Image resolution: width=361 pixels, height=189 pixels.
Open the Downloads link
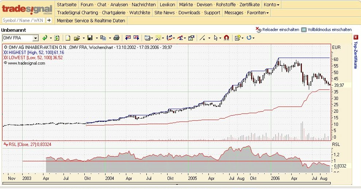coord(189,13)
